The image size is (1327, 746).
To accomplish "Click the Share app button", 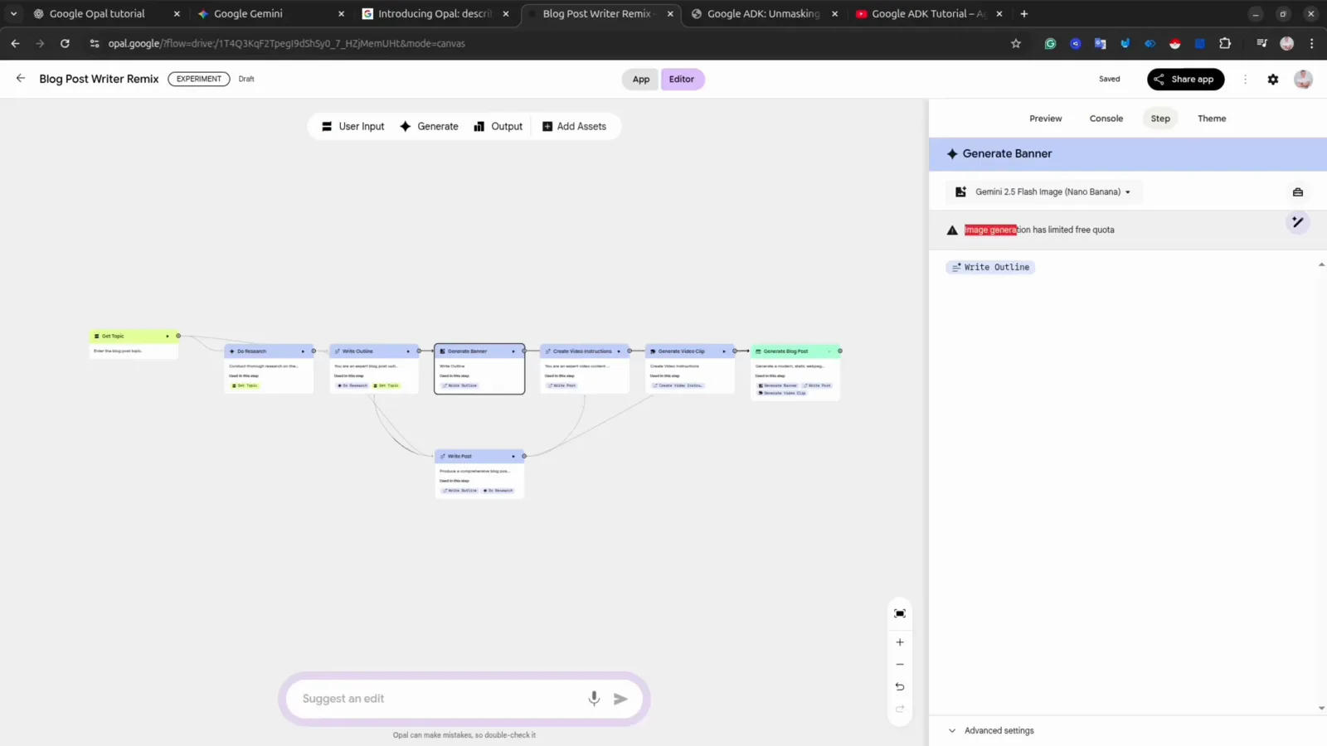I will click(1185, 80).
